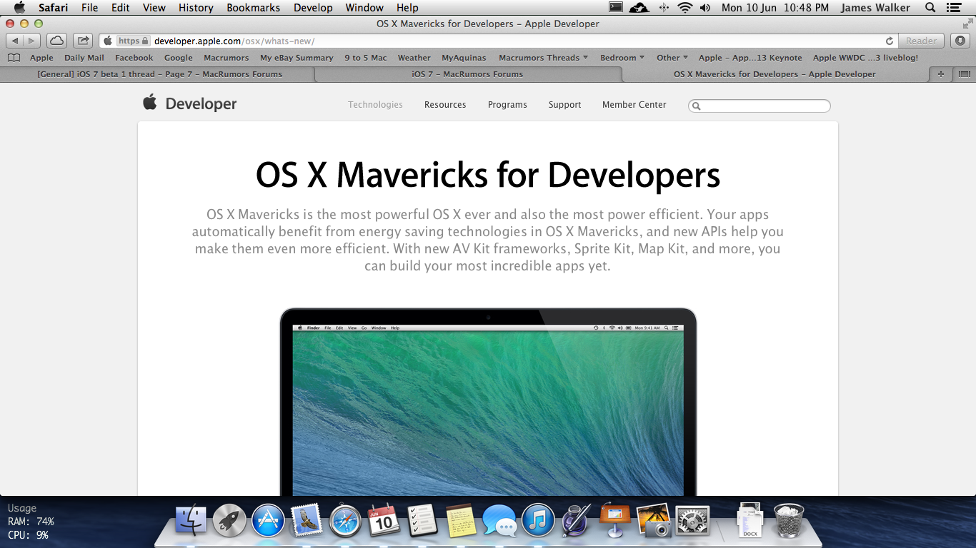
Task: Launch the App Store from the Dock
Action: (268, 520)
